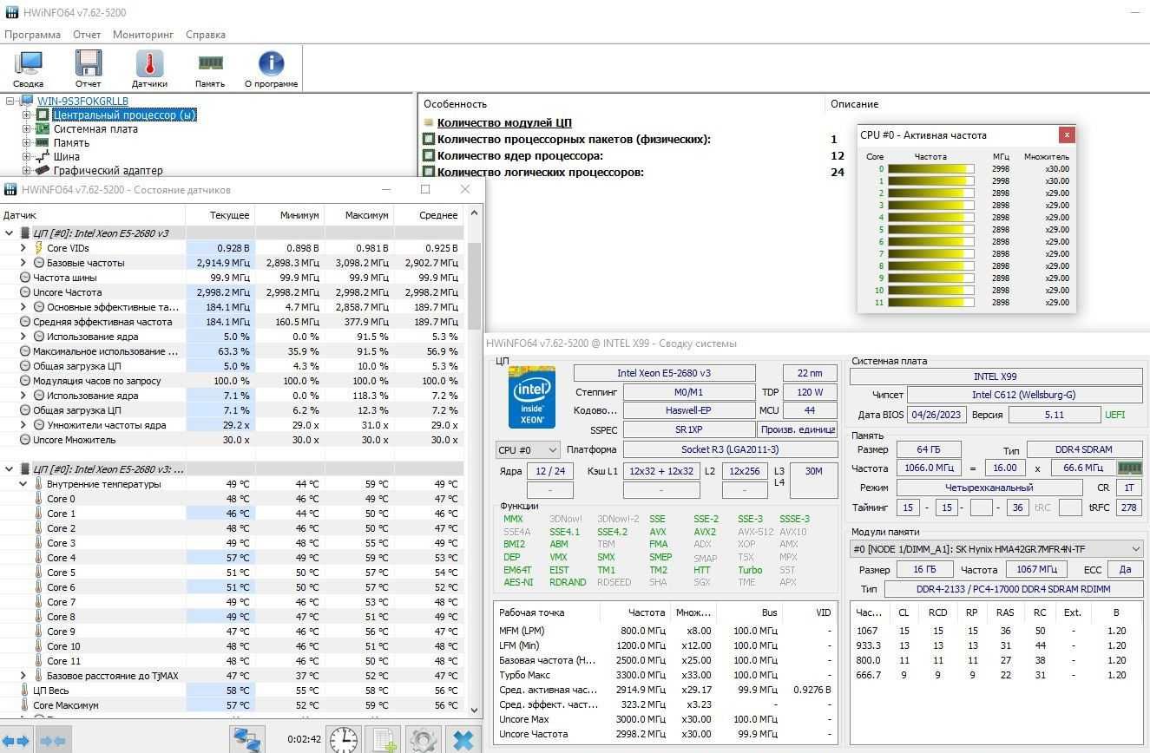
Task: Click the Особенность column header
Action: point(456,104)
